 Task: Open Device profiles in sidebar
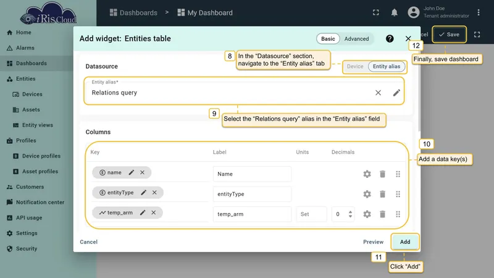(36, 156)
